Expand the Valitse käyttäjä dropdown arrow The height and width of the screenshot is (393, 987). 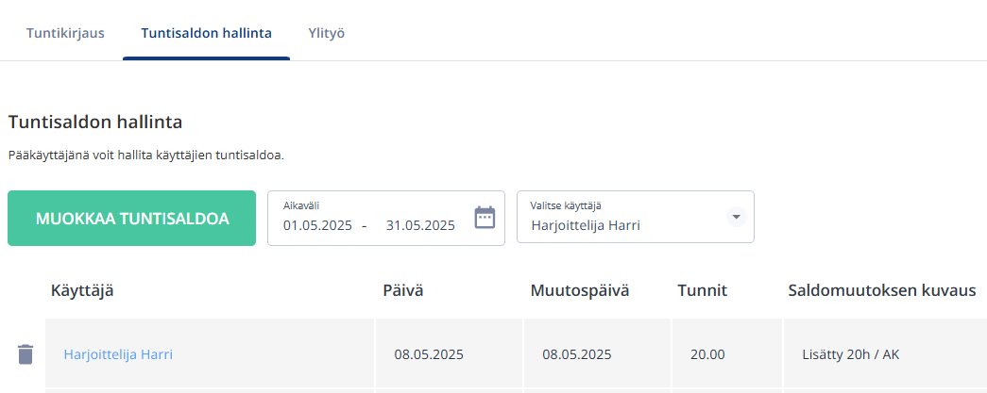click(736, 217)
